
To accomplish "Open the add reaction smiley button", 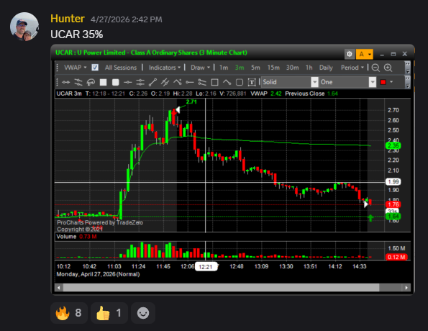I will pos(143,313).
